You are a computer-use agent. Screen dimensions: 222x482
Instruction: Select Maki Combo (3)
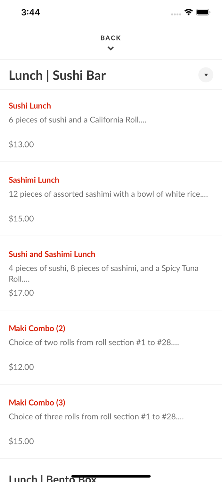tap(37, 402)
